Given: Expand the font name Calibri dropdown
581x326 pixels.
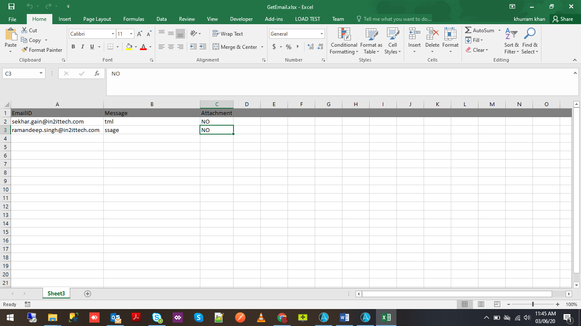Looking at the screenshot, I should [x=113, y=34].
